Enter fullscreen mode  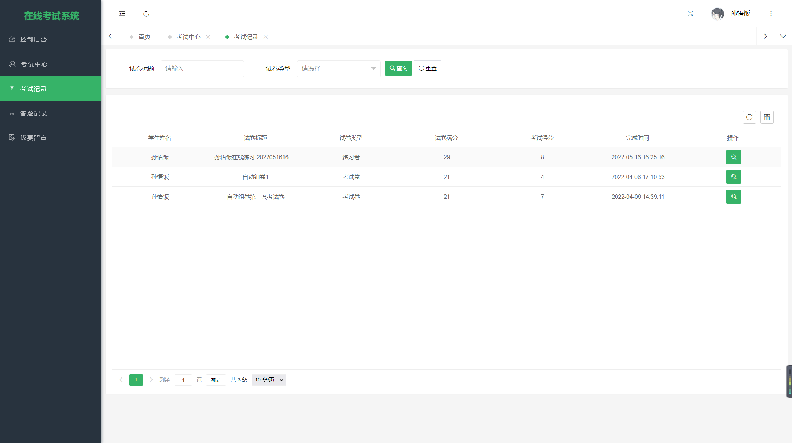click(690, 14)
